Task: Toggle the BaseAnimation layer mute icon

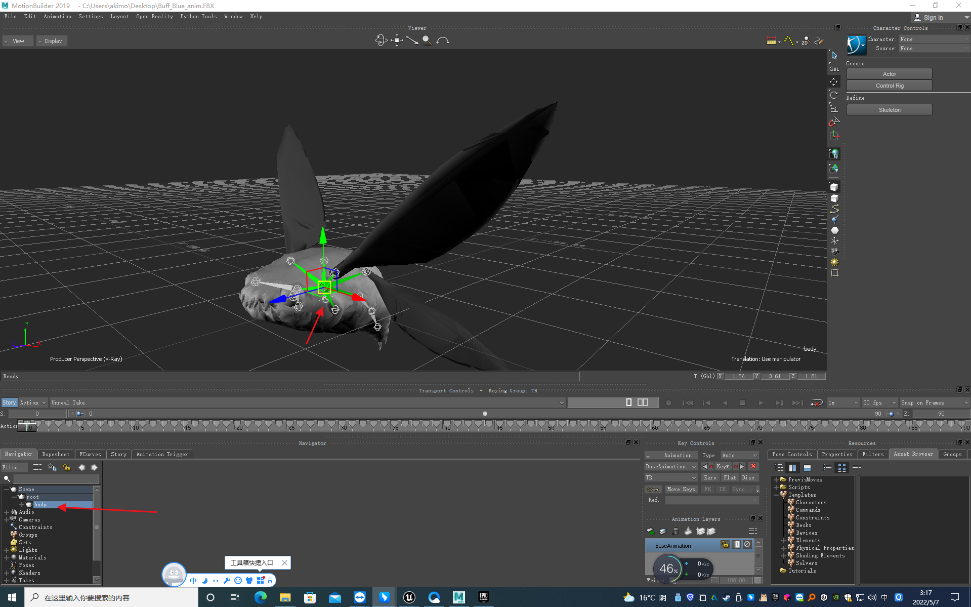Action: pos(747,545)
